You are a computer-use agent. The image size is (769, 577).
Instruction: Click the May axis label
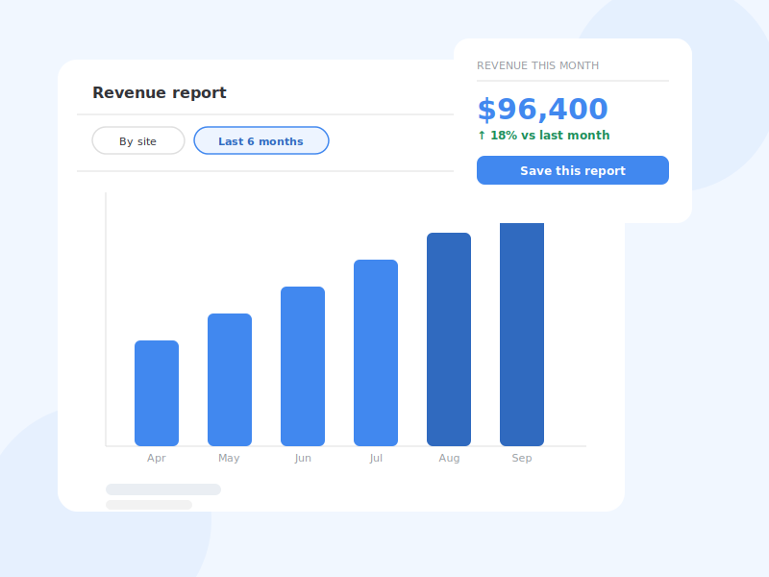click(229, 459)
